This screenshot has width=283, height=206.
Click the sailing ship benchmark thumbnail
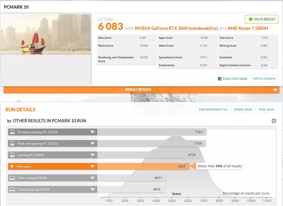click(46, 34)
